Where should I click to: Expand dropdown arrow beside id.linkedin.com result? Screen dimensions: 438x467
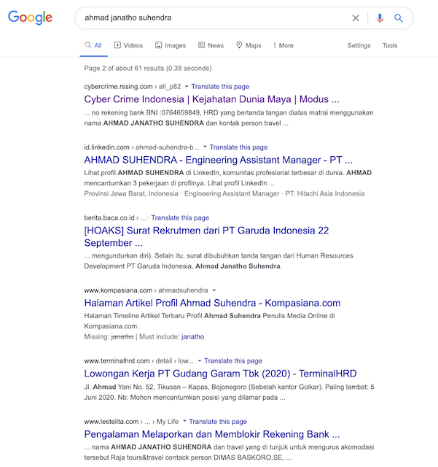pyautogui.click(x=205, y=147)
